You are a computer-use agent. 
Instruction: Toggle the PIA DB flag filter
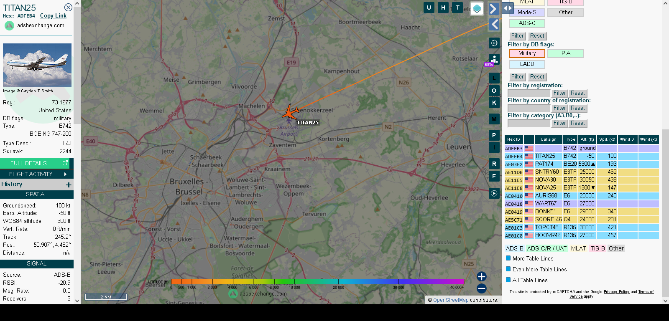[x=566, y=53]
